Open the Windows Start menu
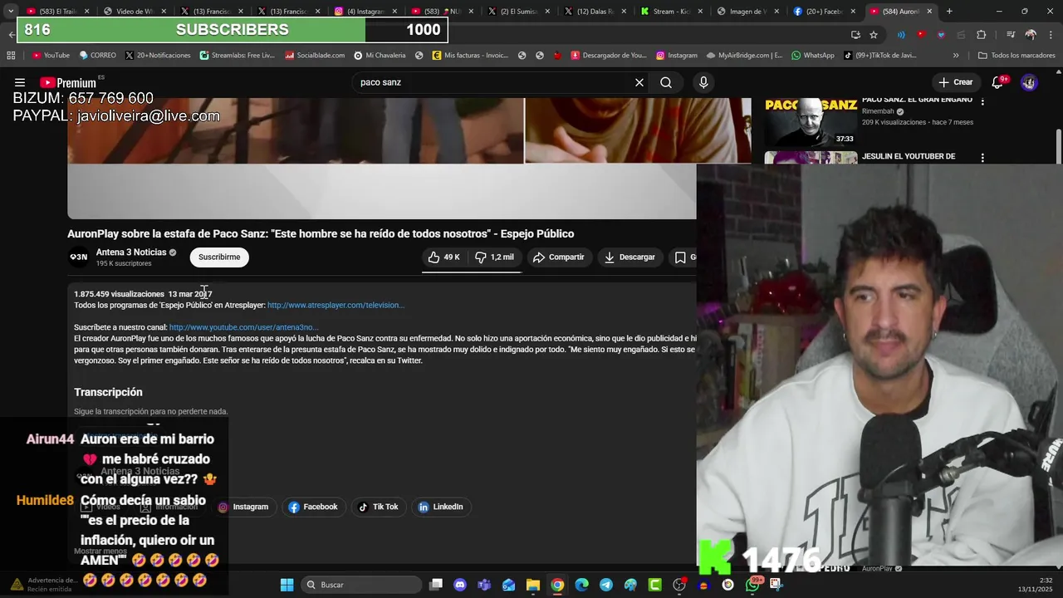The image size is (1063, 598). pos(287,585)
